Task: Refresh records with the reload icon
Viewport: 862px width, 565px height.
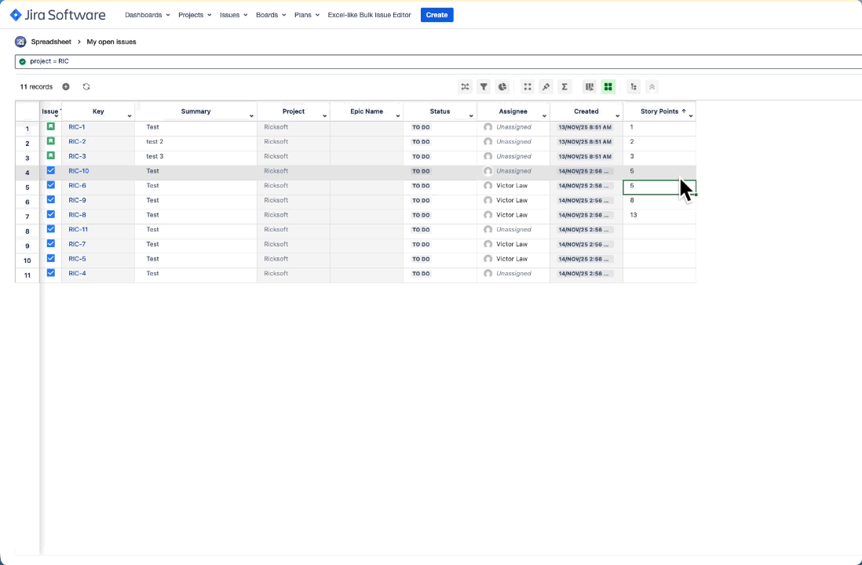Action: pos(86,86)
